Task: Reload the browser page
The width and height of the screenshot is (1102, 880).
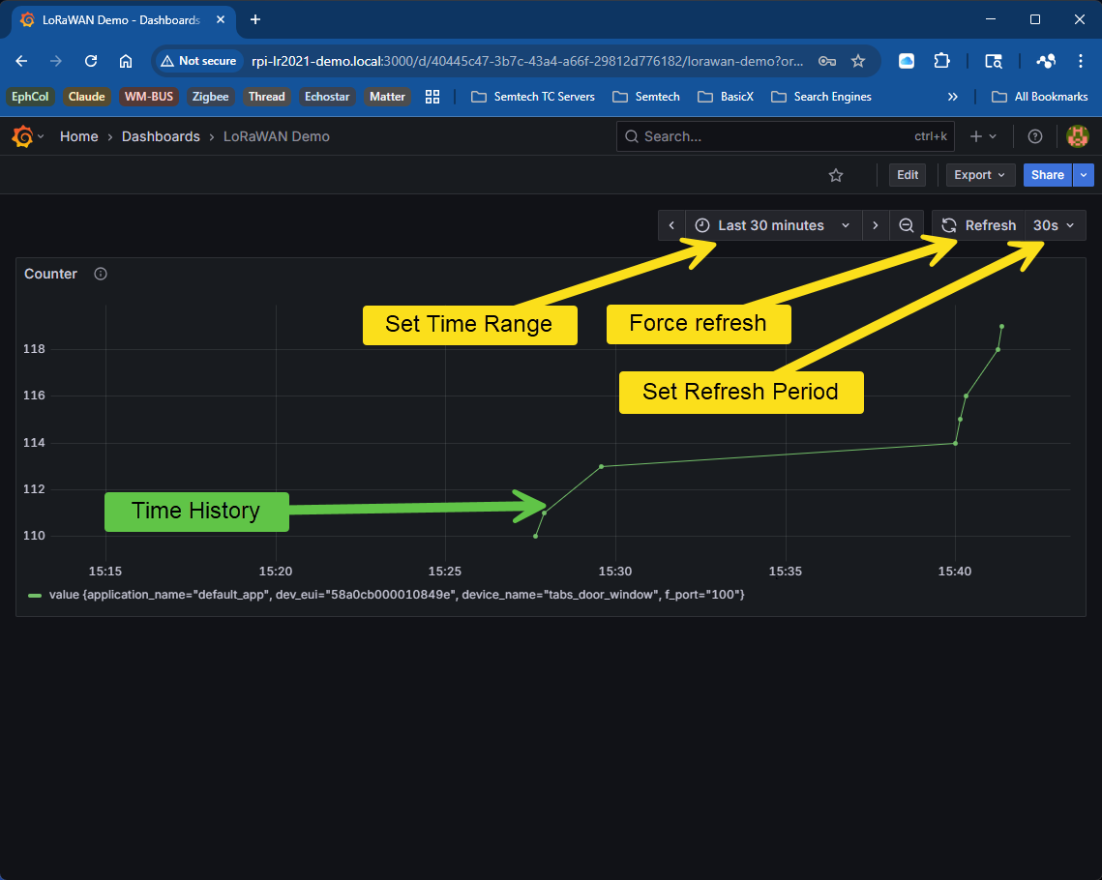Action: 91,61
